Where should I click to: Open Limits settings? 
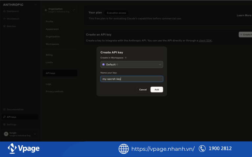click(x=49, y=62)
